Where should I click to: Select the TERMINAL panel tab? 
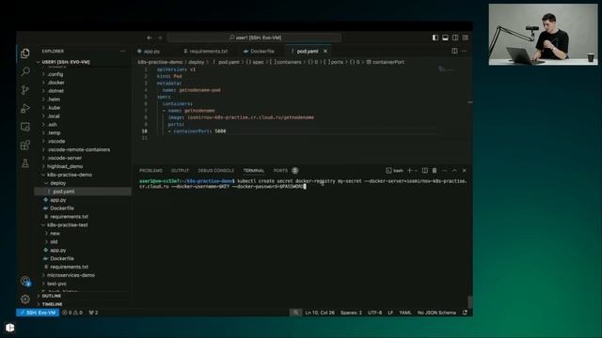point(254,171)
